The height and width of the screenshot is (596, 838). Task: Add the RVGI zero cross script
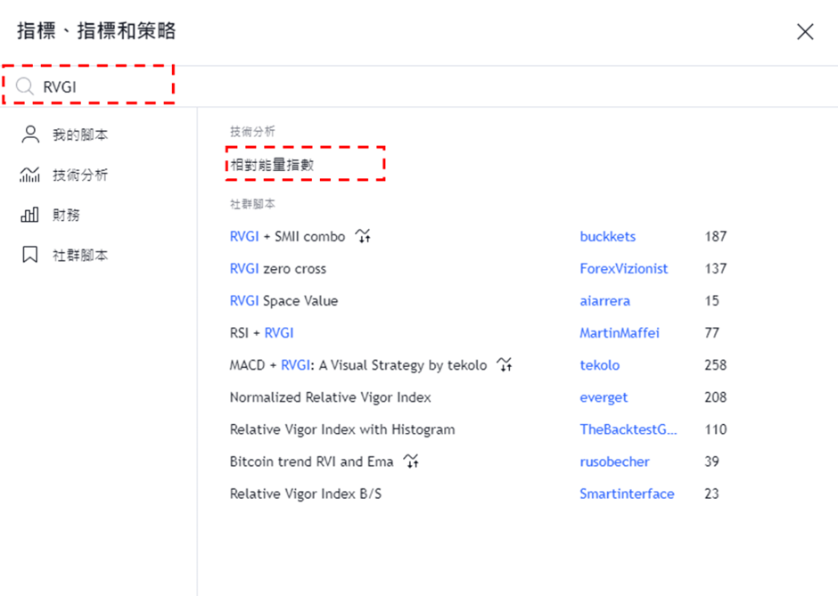tap(278, 268)
